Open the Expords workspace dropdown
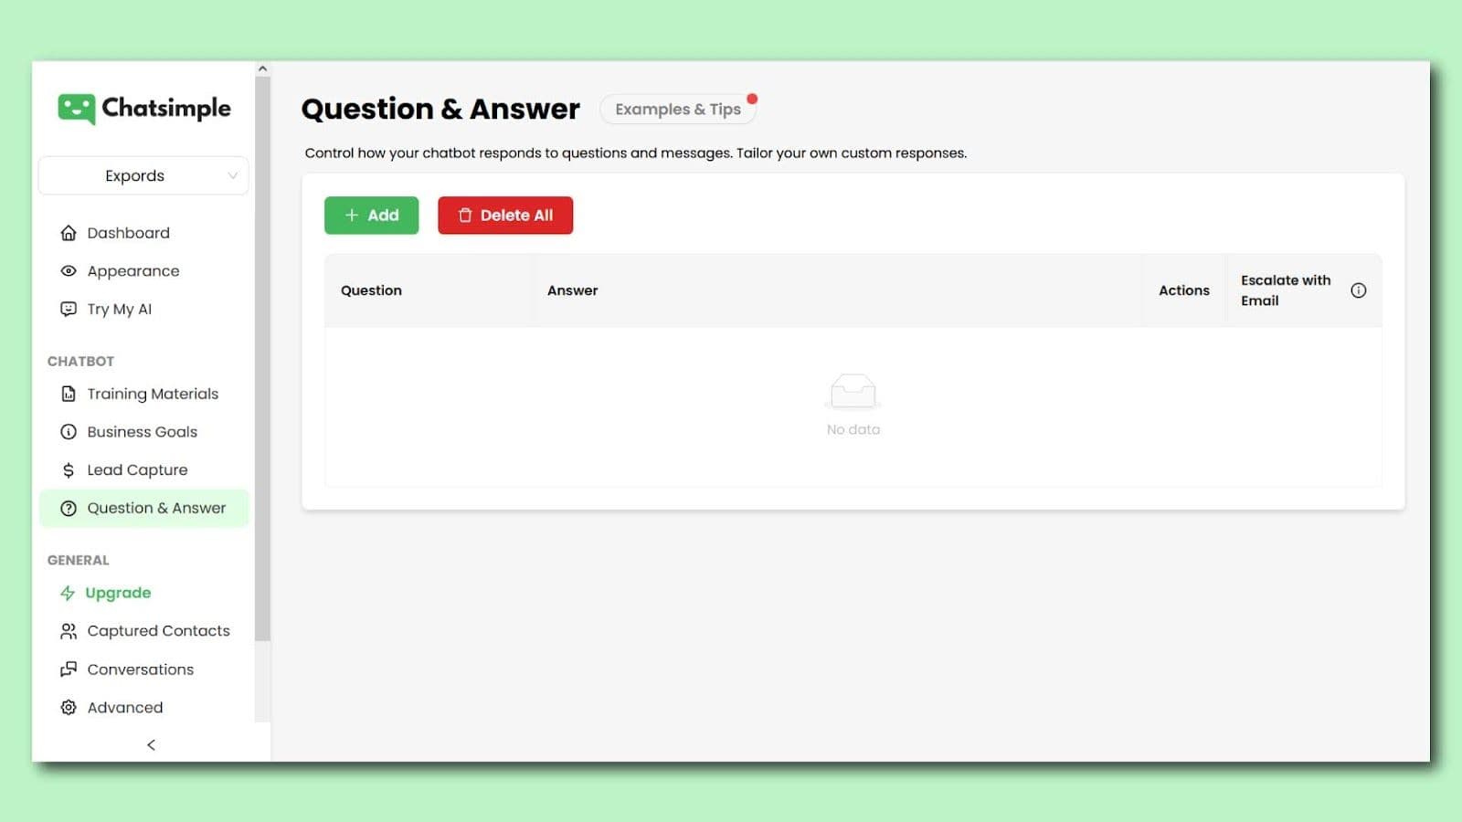Image resolution: width=1462 pixels, height=822 pixels. pyautogui.click(x=143, y=175)
